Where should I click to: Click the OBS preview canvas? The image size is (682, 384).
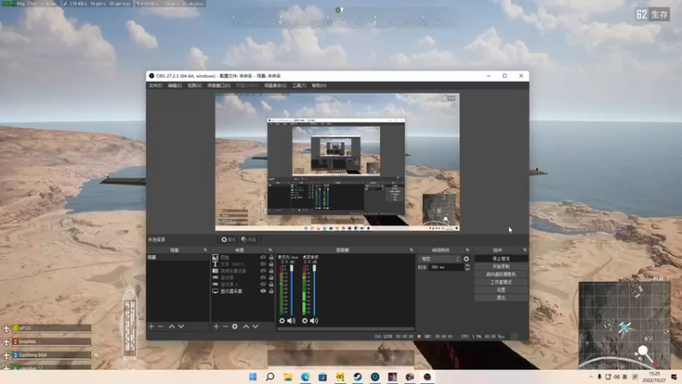point(338,161)
